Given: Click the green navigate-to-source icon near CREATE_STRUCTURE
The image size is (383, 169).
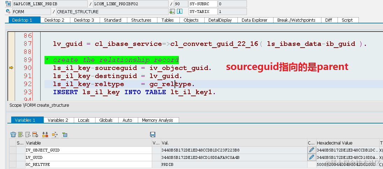Looking at the screenshot, I should click(x=172, y=12).
